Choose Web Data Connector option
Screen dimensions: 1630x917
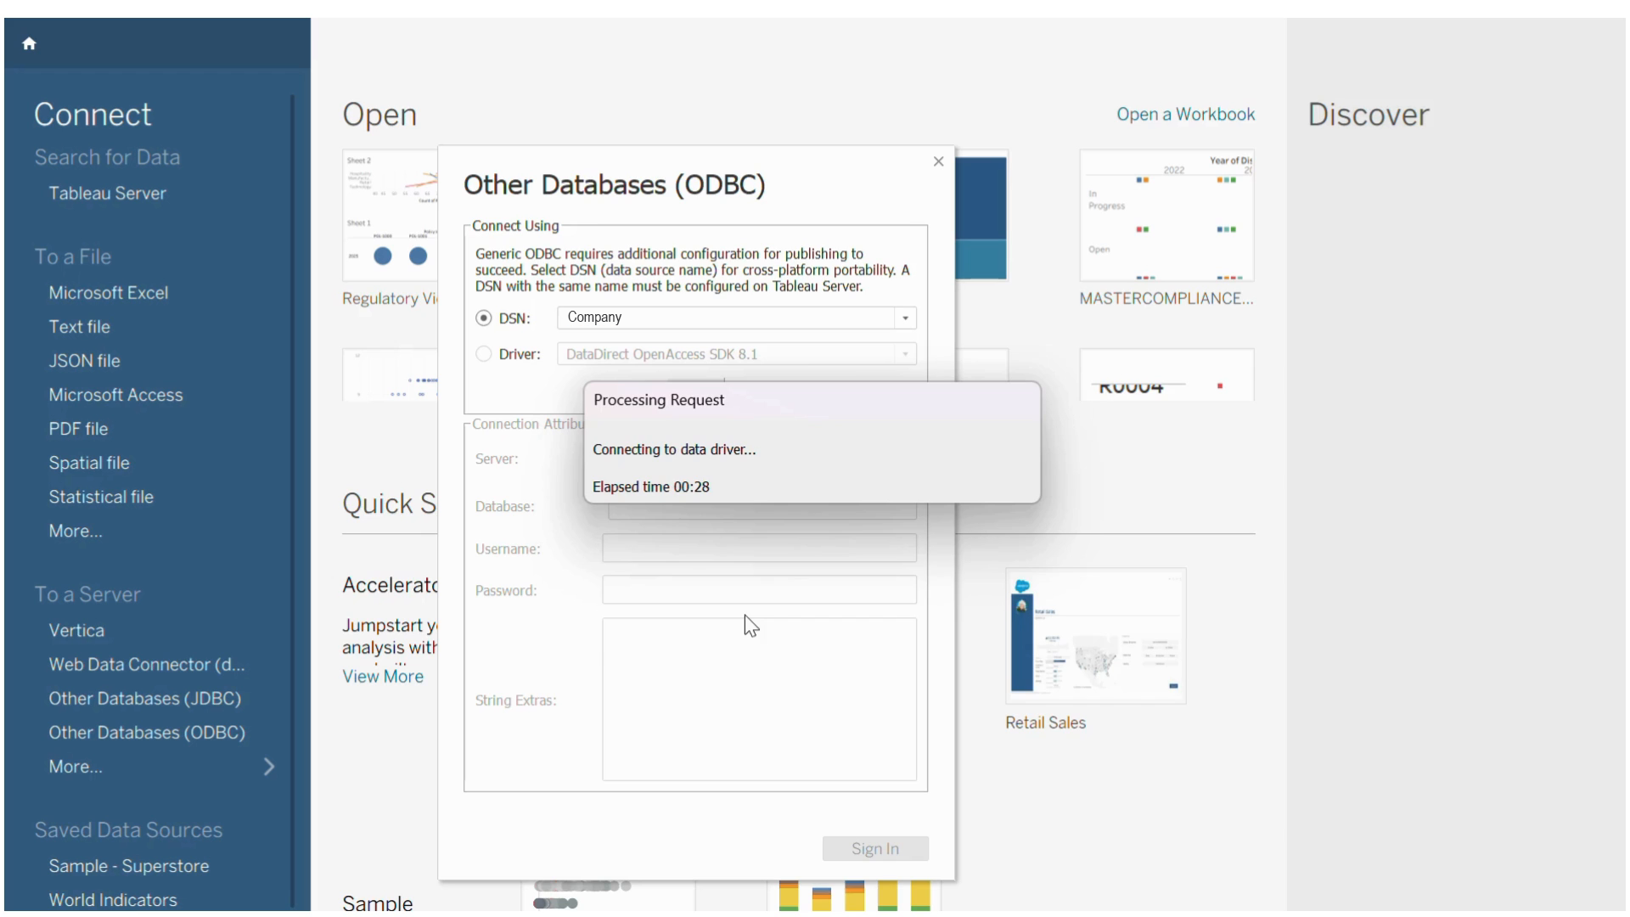pos(146,665)
